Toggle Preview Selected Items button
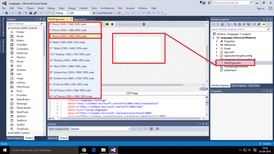Viewport: 274px width, 154px height. tap(263, 24)
